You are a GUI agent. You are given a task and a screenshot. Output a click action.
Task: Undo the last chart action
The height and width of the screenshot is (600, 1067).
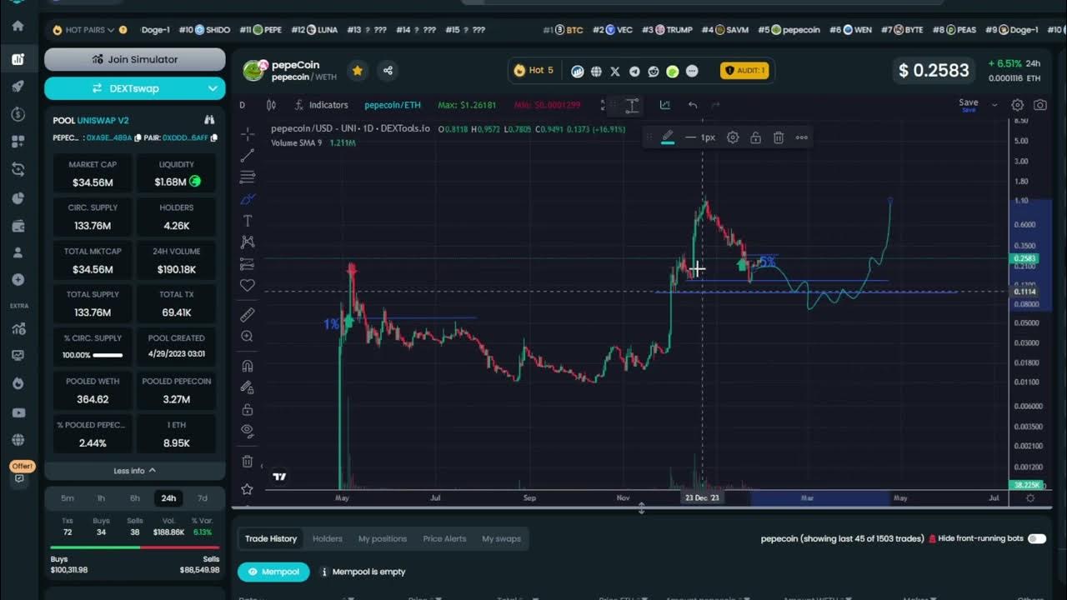coord(692,105)
